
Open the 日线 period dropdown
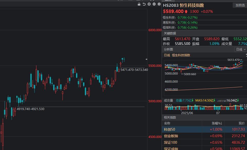[x=241, y=49]
